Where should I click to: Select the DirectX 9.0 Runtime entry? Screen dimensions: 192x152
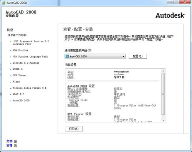[x=26, y=63]
